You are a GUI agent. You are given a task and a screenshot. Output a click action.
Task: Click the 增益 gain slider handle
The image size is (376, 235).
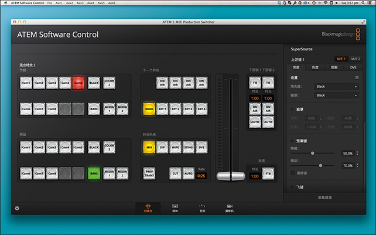coord(320,166)
